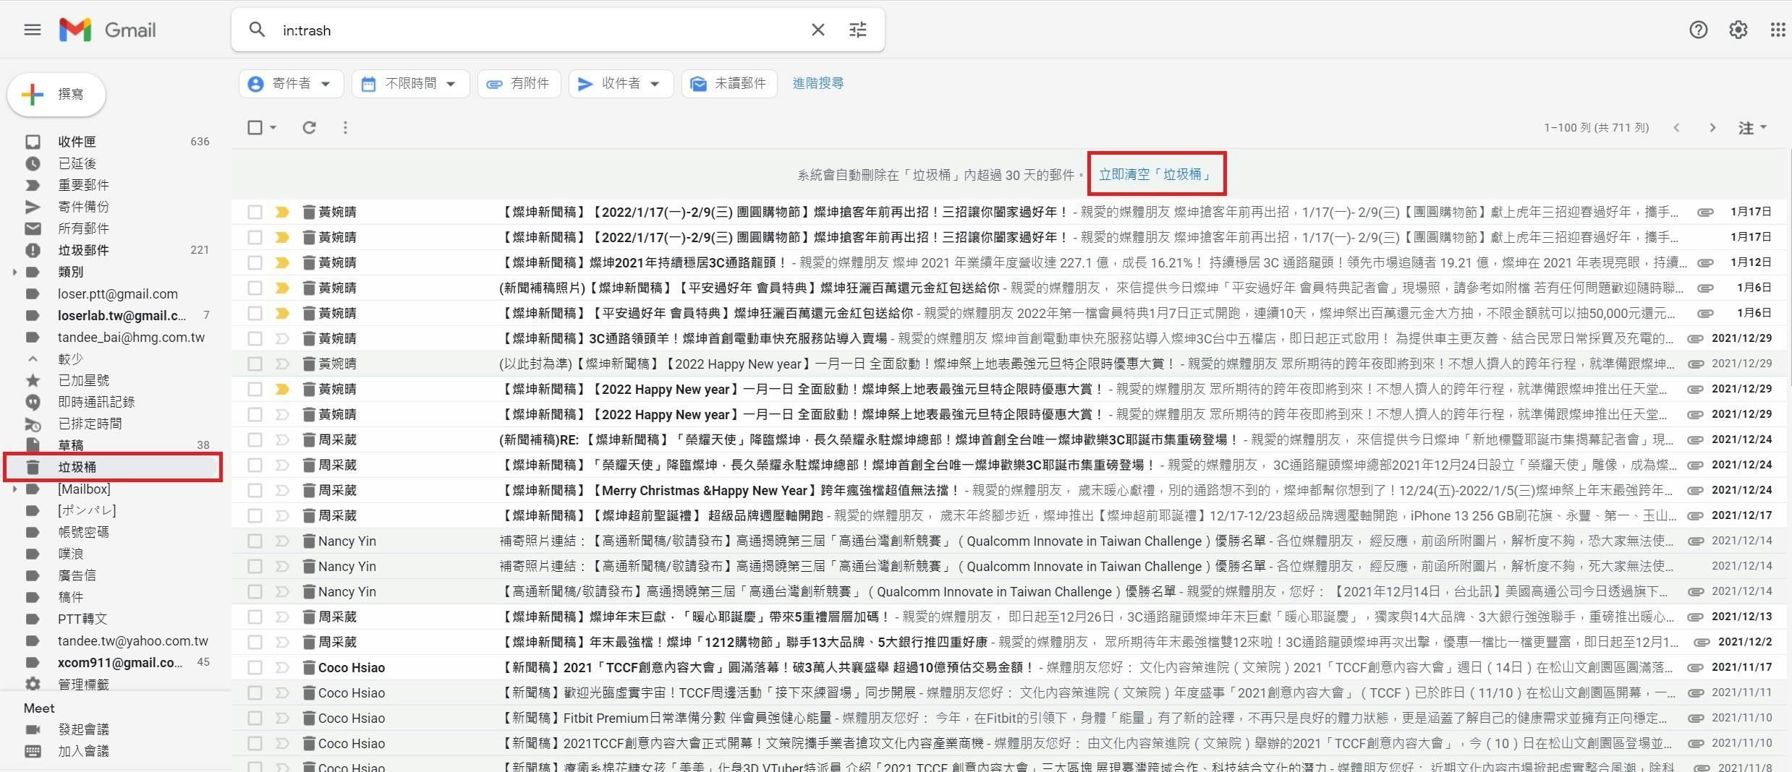Check the Coco Hsiao 2021/11/17 email
Image resolution: width=1792 pixels, height=772 pixels.
[255, 667]
